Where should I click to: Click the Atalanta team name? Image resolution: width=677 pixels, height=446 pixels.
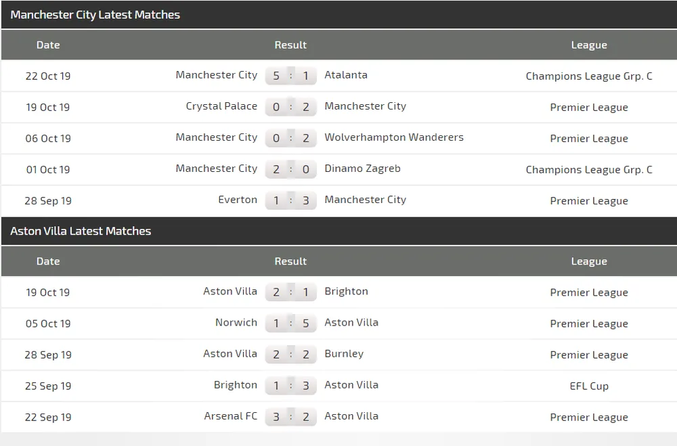tap(346, 75)
